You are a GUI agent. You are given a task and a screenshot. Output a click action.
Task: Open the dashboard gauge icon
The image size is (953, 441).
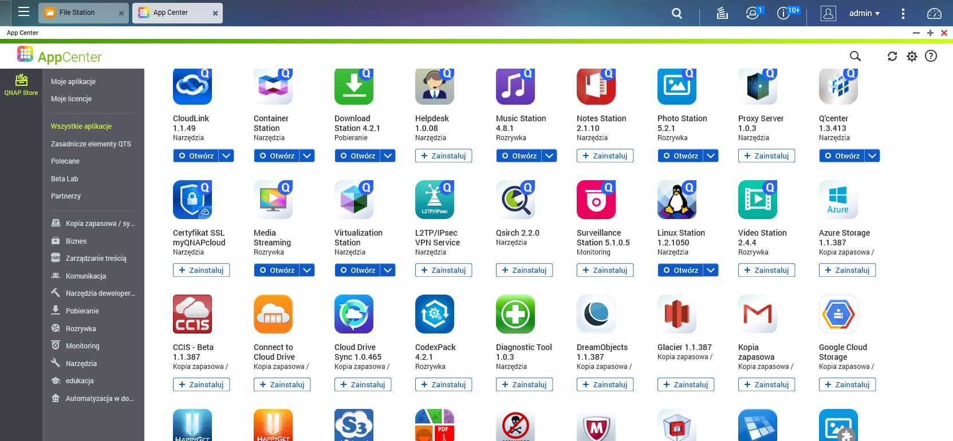(934, 13)
